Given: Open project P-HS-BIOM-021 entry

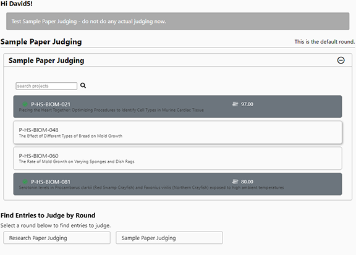Looking at the screenshot, I should pos(177,107).
